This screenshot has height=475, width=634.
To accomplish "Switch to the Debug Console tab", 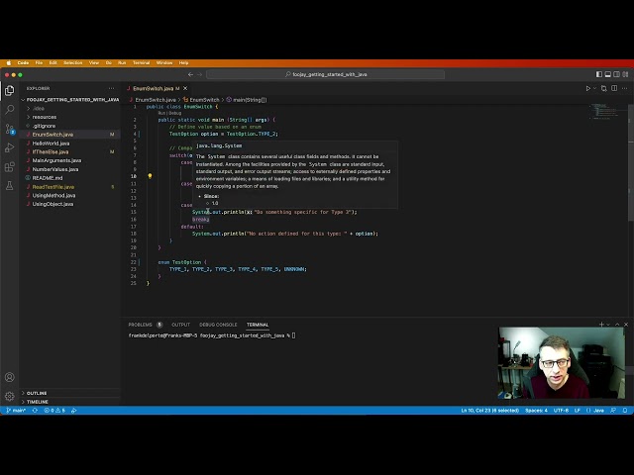I will (218, 325).
